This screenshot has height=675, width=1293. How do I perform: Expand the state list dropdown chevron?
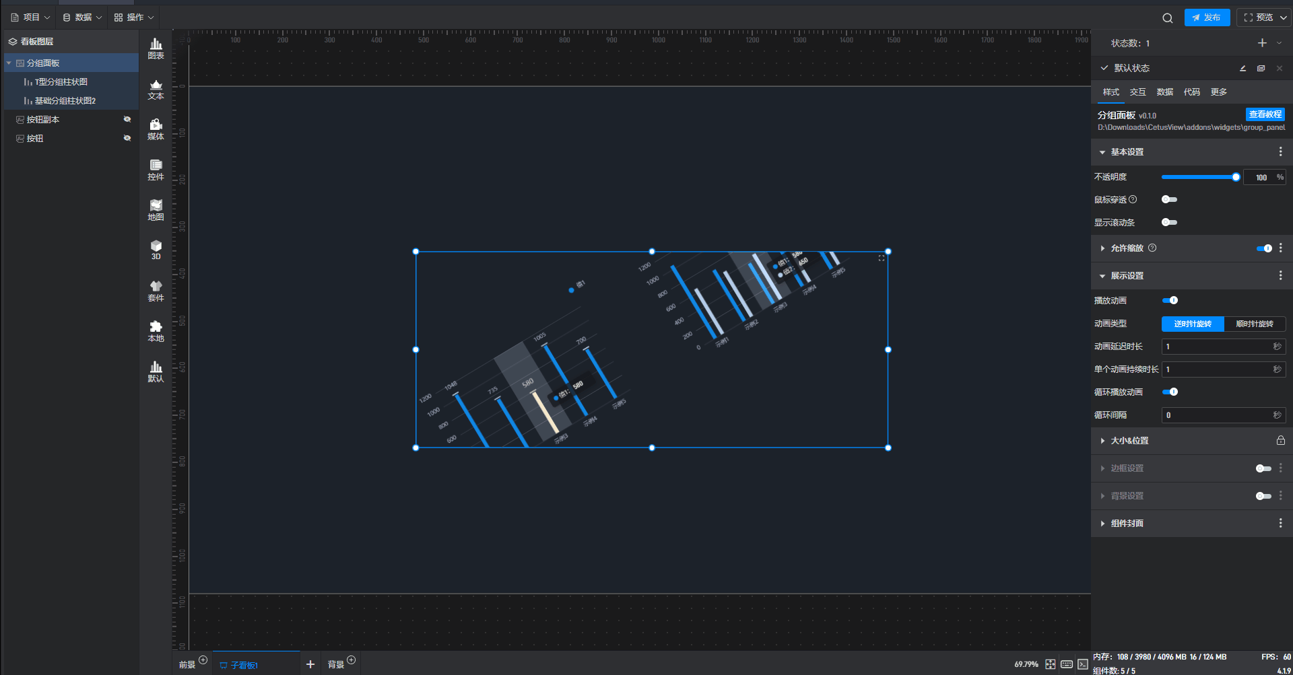(1280, 43)
